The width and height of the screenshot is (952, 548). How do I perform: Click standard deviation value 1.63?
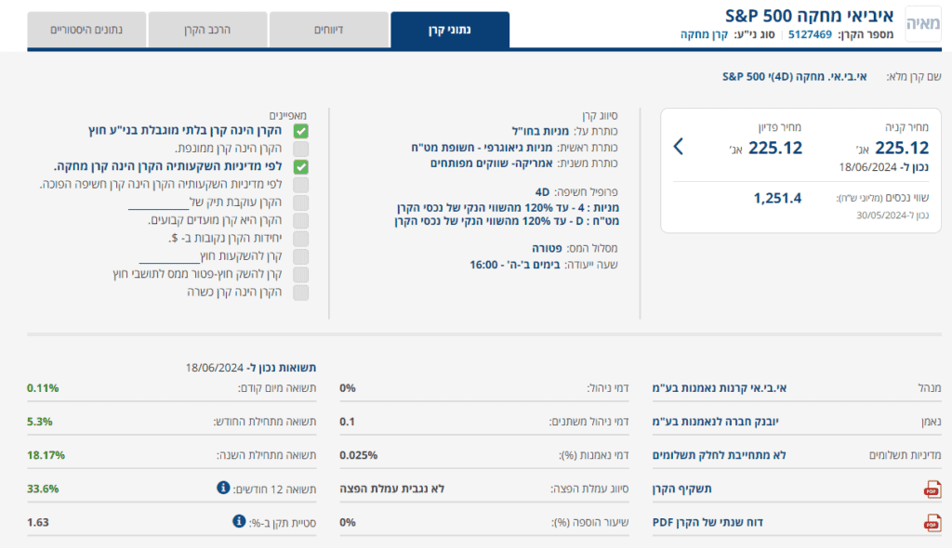tap(37, 522)
